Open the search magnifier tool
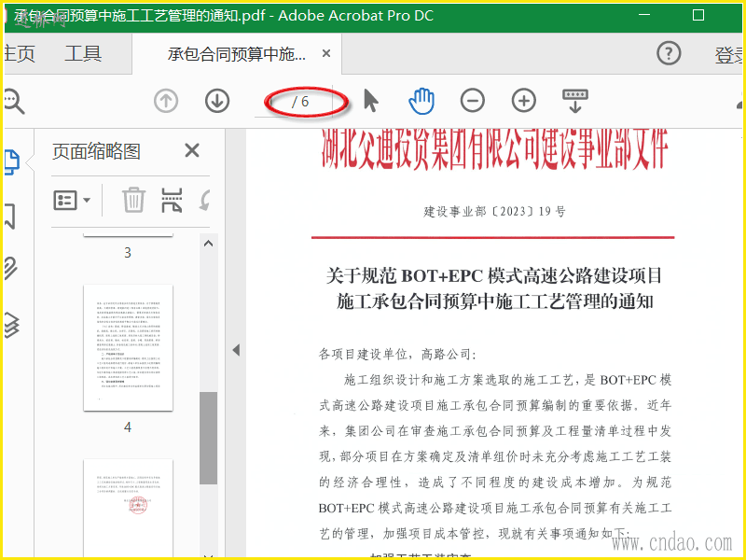This screenshot has width=746, height=560. click(13, 102)
